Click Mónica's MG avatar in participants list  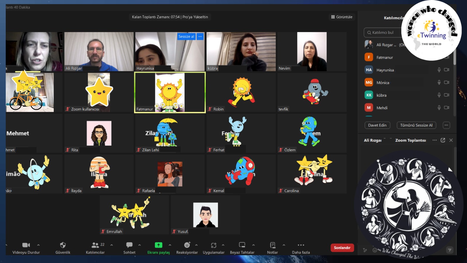(369, 82)
